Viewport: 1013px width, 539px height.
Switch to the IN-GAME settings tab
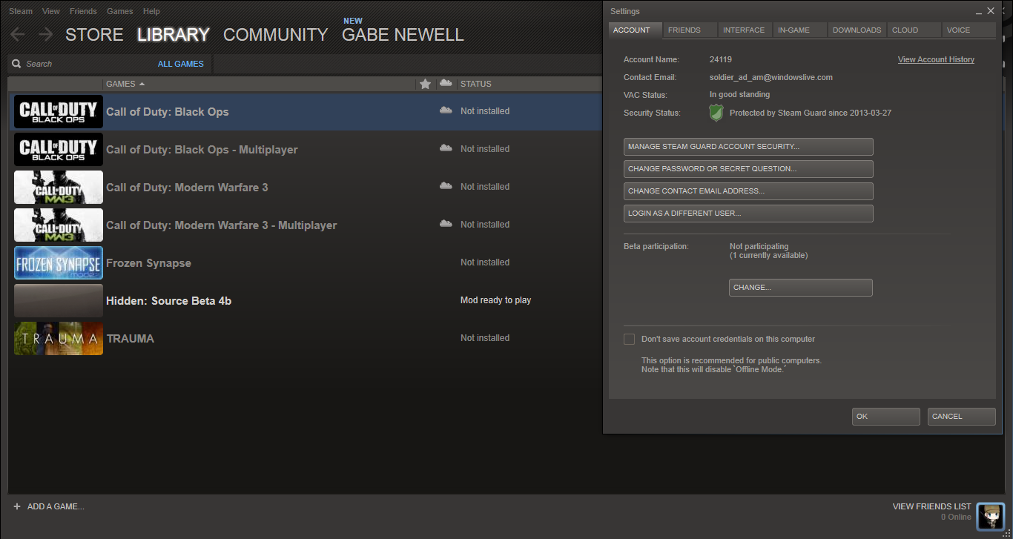click(800, 30)
